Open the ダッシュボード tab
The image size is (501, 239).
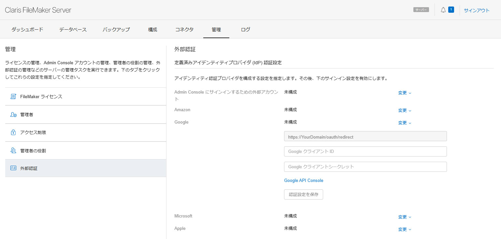27,29
